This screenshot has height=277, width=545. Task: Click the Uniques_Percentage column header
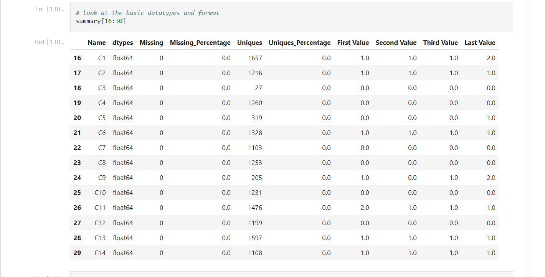point(300,43)
